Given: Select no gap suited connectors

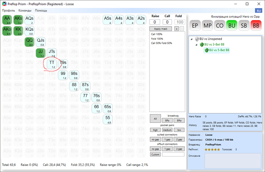Looking at the screenshot, I should pyautogui.click(x=155, y=139).
